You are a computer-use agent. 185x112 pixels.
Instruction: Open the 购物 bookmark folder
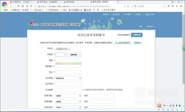[5, 10]
